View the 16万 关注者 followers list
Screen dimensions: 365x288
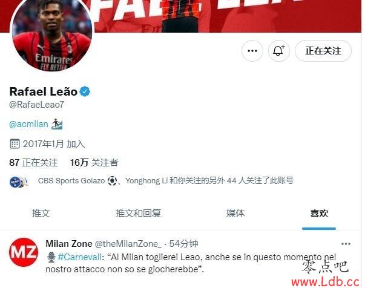tap(94, 163)
